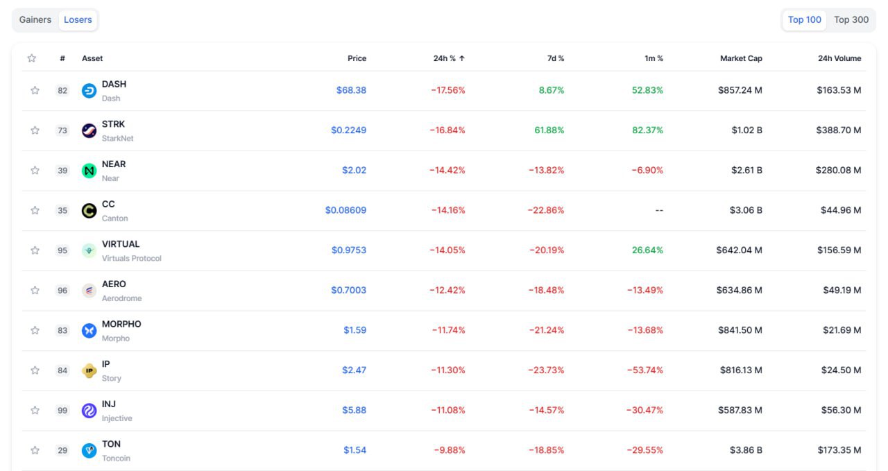Click the StarkNet coin logo icon
This screenshot has height=471, width=888.
89,130
